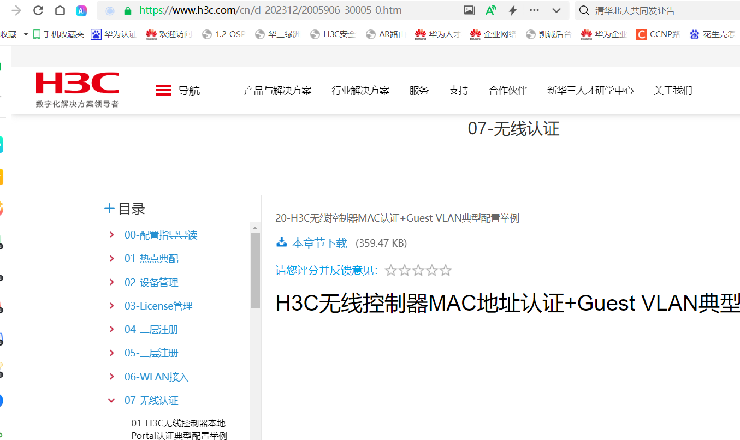The image size is (740, 440).
Task: Click the directory scrollbar thumb
Action: tap(255, 271)
